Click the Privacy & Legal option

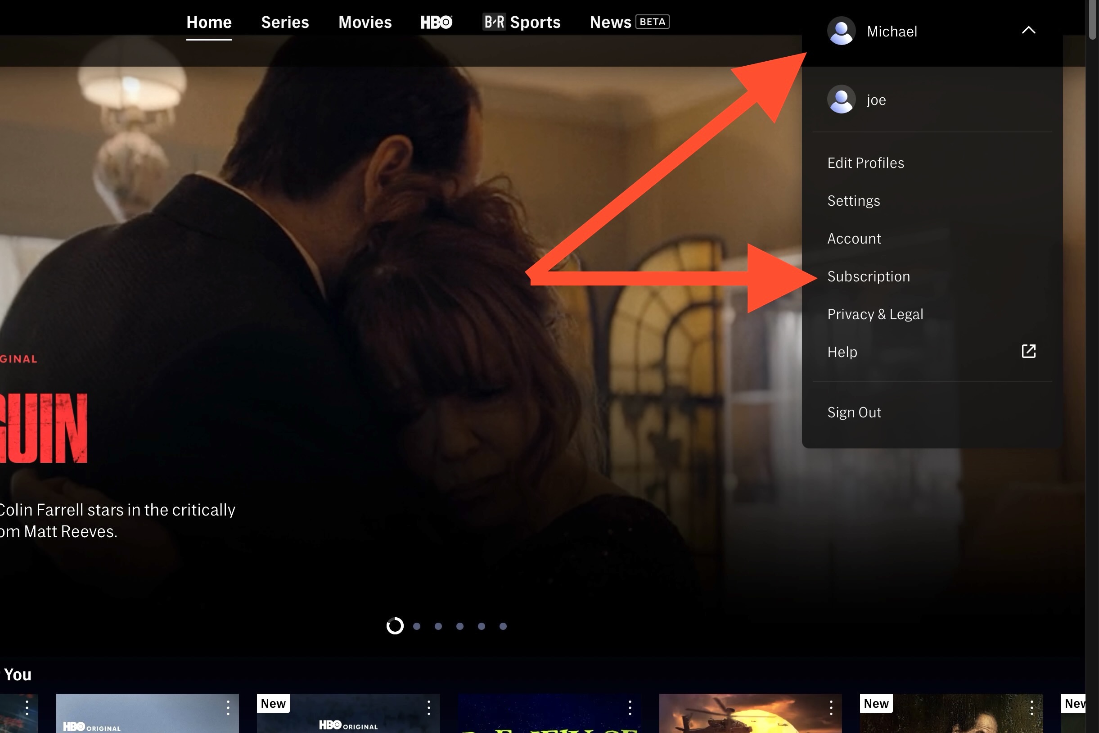coord(876,314)
